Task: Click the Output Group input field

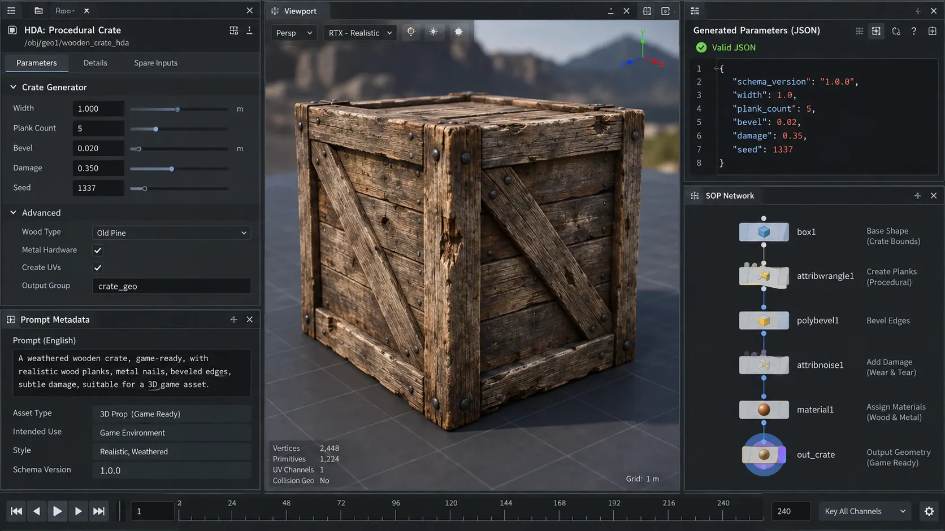Action: [171, 286]
